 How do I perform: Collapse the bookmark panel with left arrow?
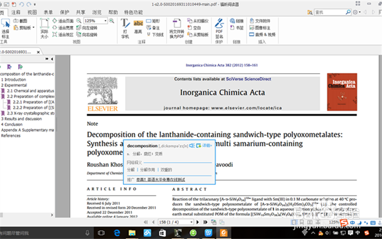tap(52, 59)
